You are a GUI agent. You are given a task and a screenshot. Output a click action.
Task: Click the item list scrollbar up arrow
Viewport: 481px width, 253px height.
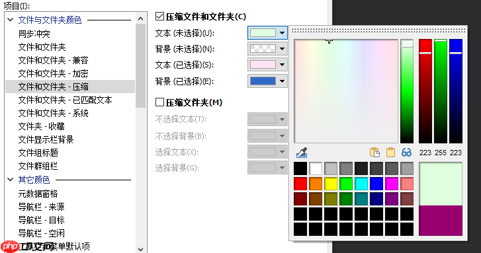[x=140, y=18]
